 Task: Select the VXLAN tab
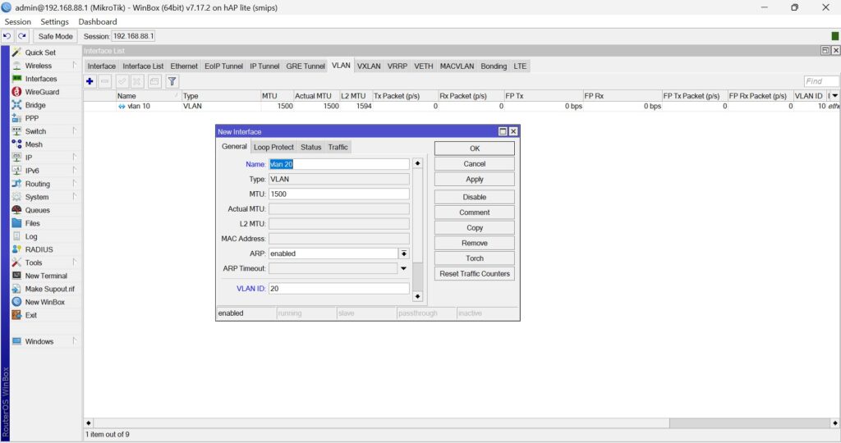pos(369,66)
